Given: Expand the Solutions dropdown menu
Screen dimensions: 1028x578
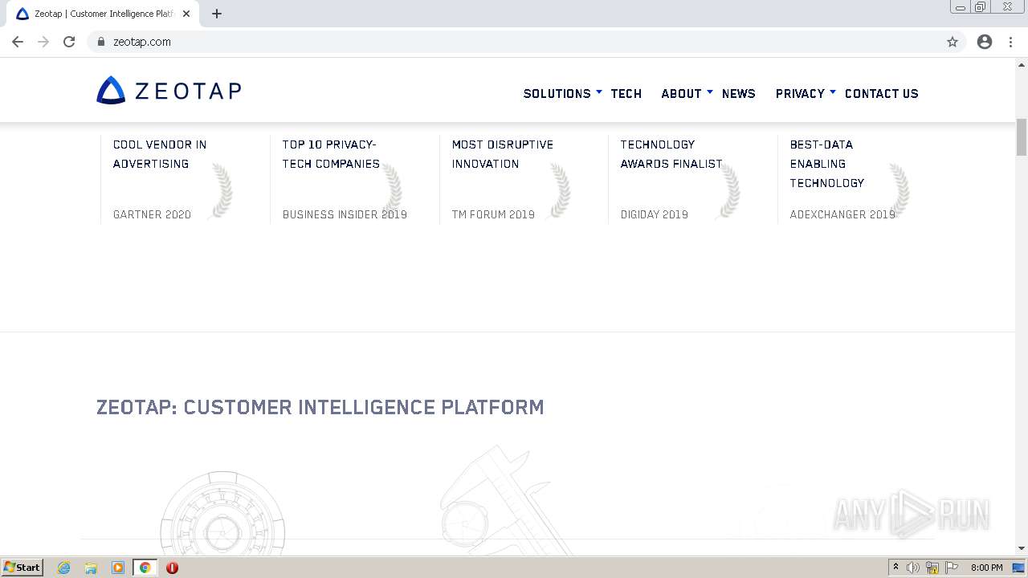Looking at the screenshot, I should tap(562, 94).
